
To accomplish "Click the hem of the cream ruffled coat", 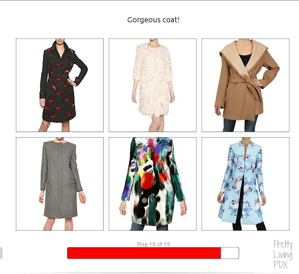I will [x=151, y=114].
